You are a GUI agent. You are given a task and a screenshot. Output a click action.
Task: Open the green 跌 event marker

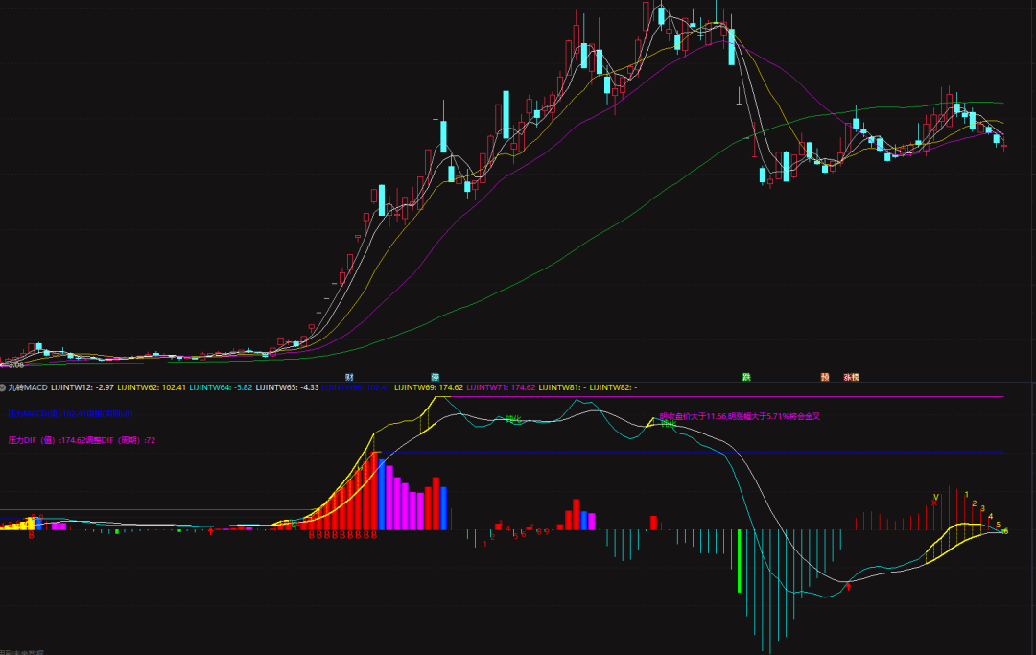point(746,377)
